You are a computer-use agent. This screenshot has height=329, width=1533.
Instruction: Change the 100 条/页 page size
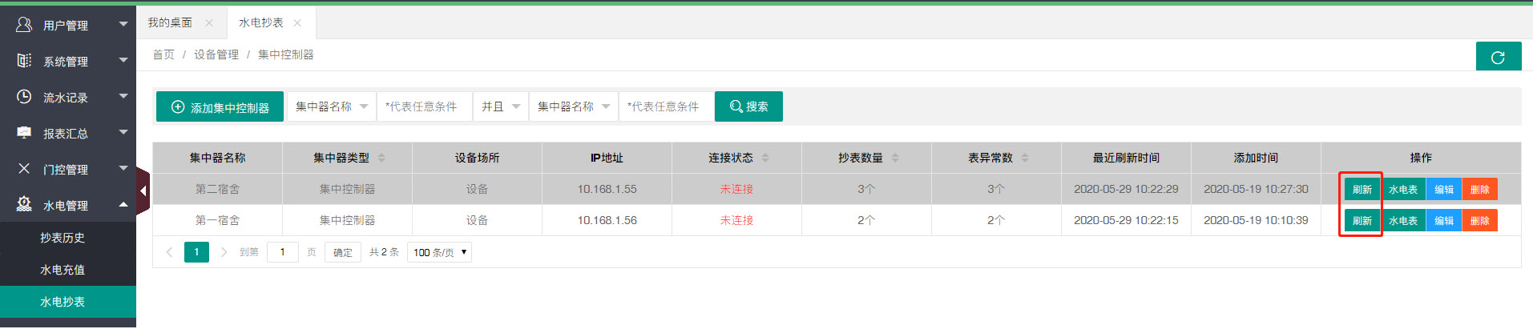click(439, 252)
